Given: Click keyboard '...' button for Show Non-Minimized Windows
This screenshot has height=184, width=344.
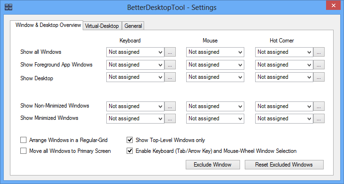Looking at the screenshot, I should (170, 106).
